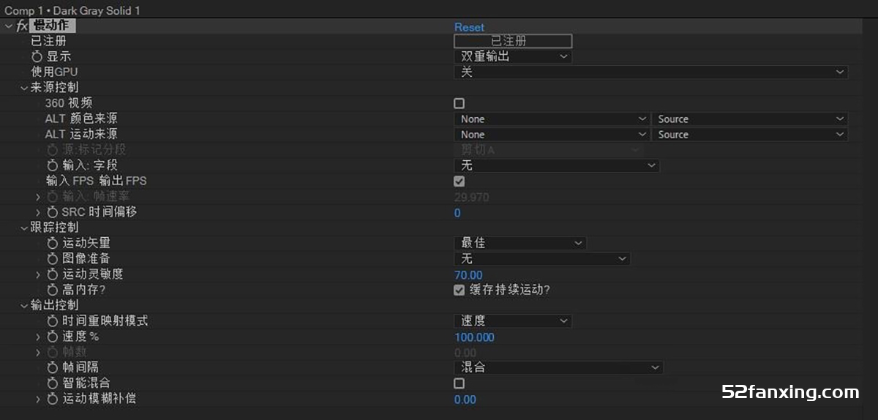Expand the 运动灵敏度 property

click(38, 274)
